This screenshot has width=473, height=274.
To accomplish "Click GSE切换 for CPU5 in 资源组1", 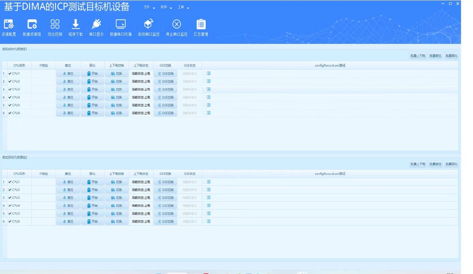I will click(x=166, y=105).
